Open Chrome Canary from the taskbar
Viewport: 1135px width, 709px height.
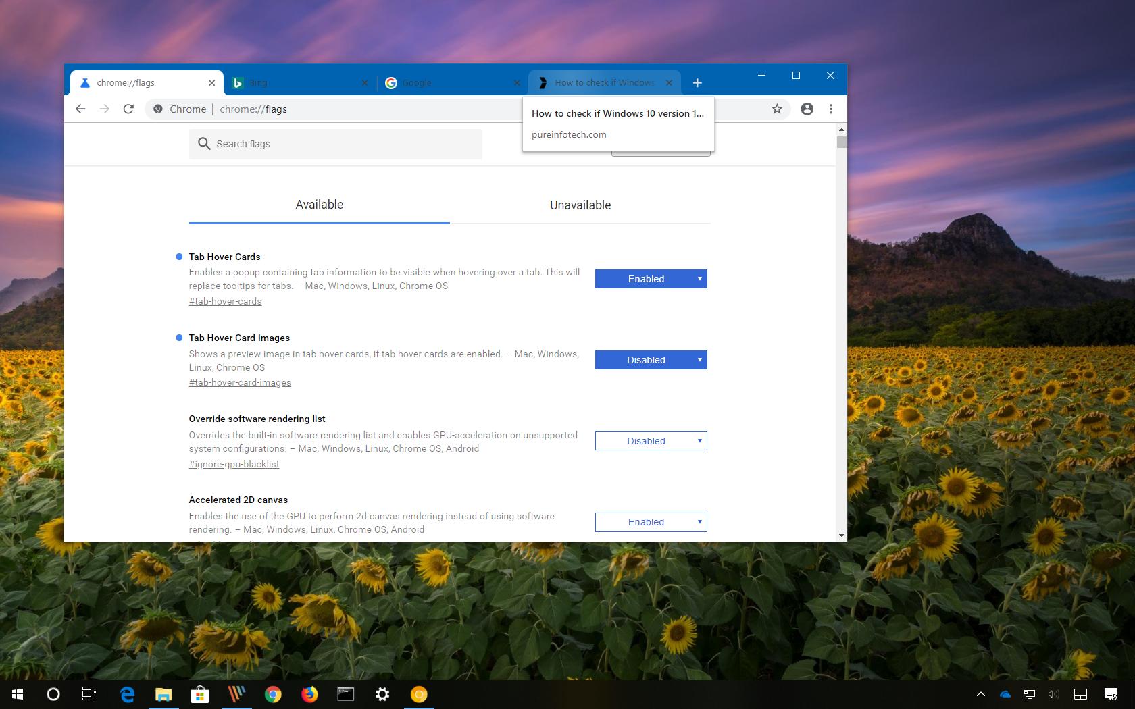coord(419,695)
